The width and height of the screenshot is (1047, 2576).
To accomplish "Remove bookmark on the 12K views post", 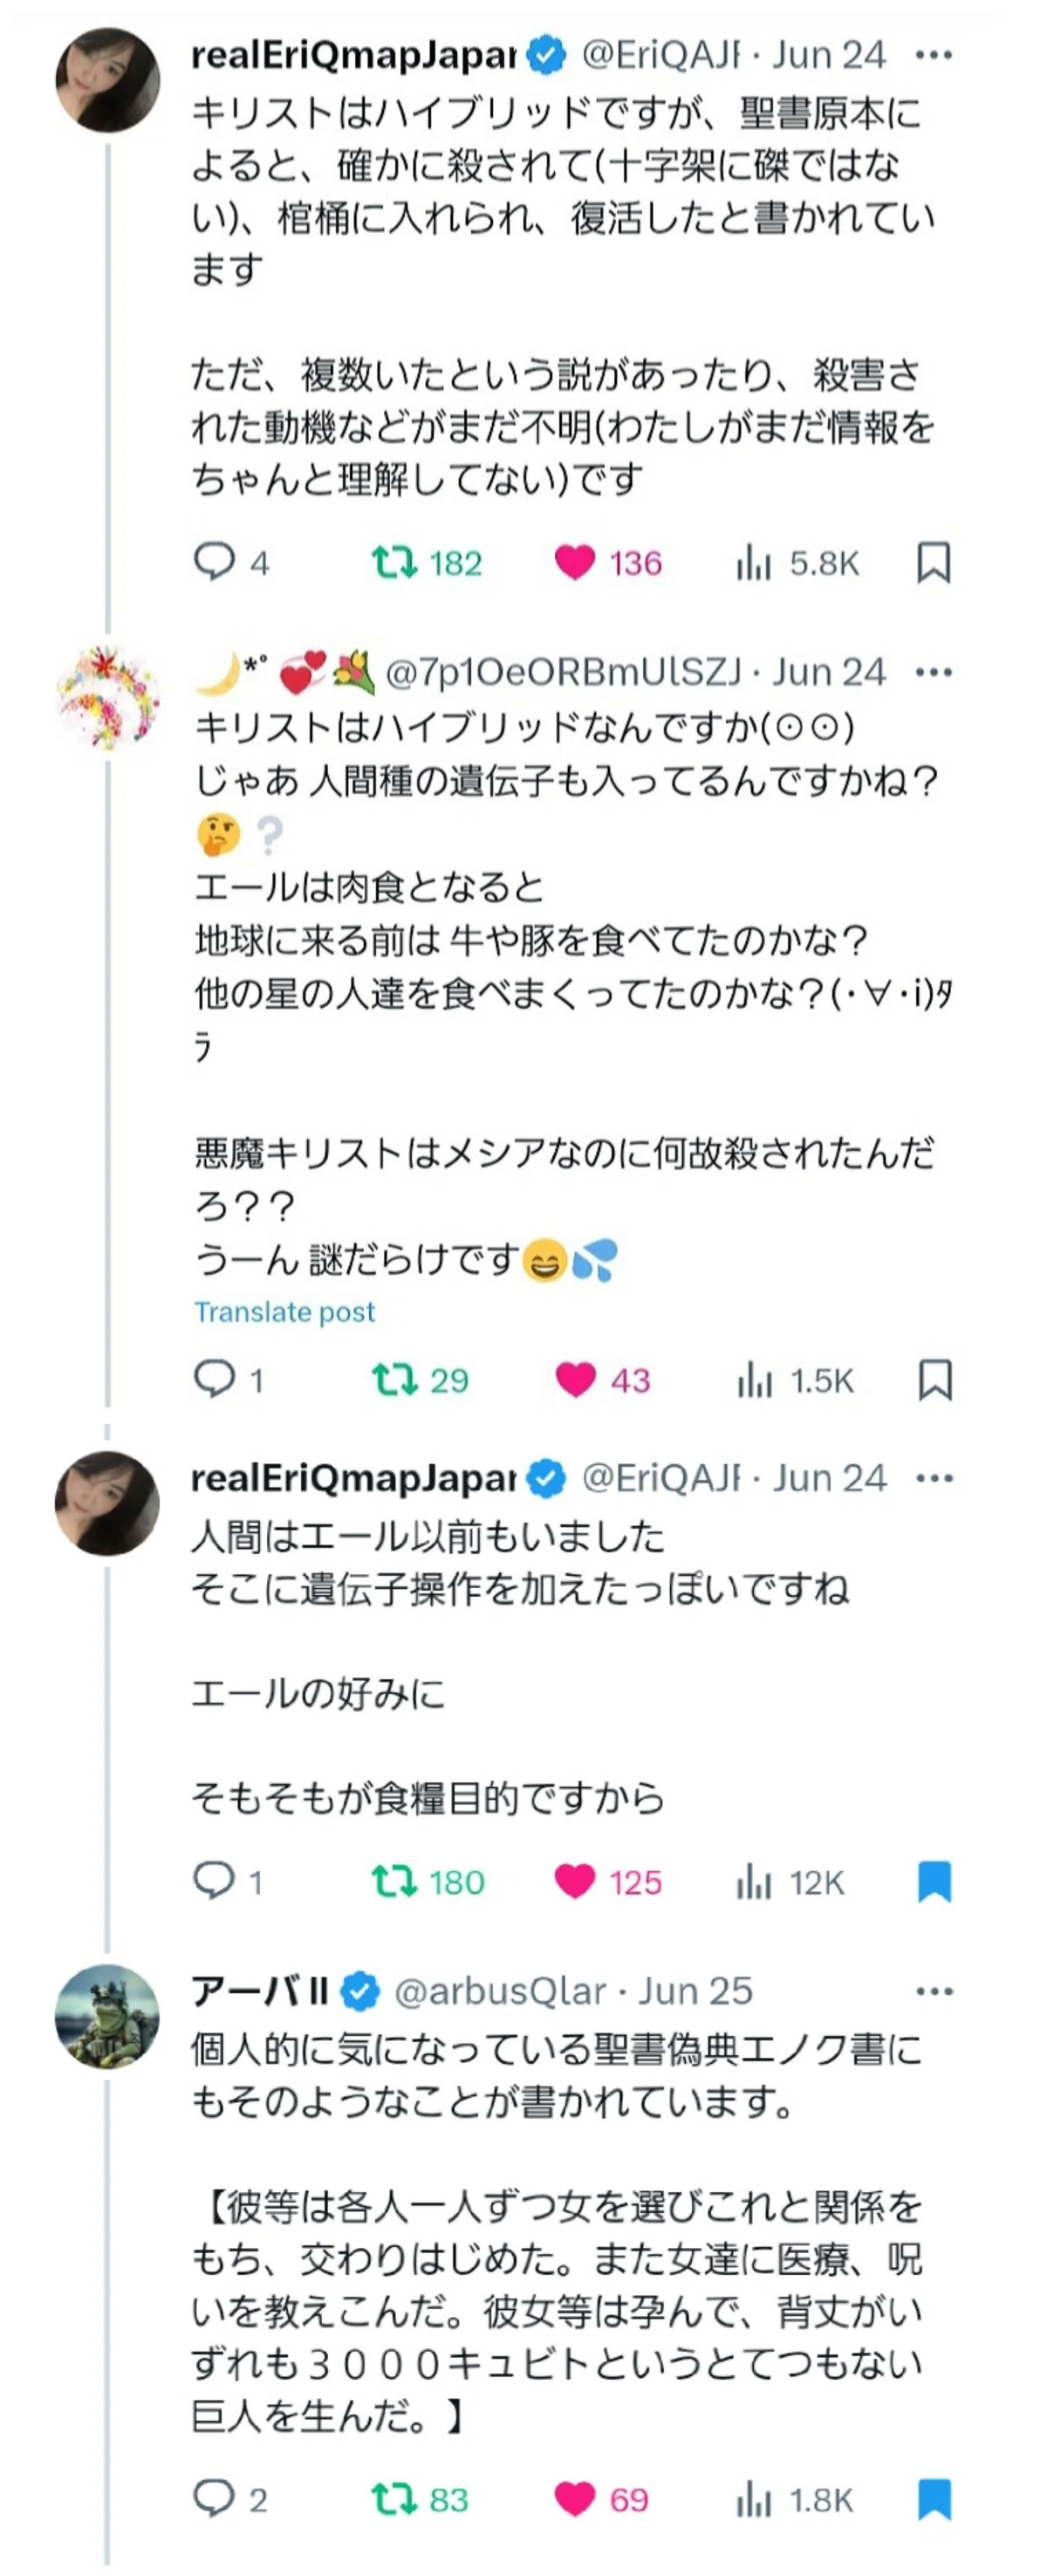I will [935, 1882].
